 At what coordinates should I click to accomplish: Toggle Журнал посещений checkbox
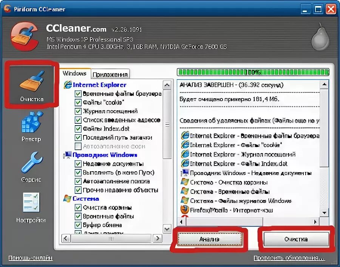78,111
